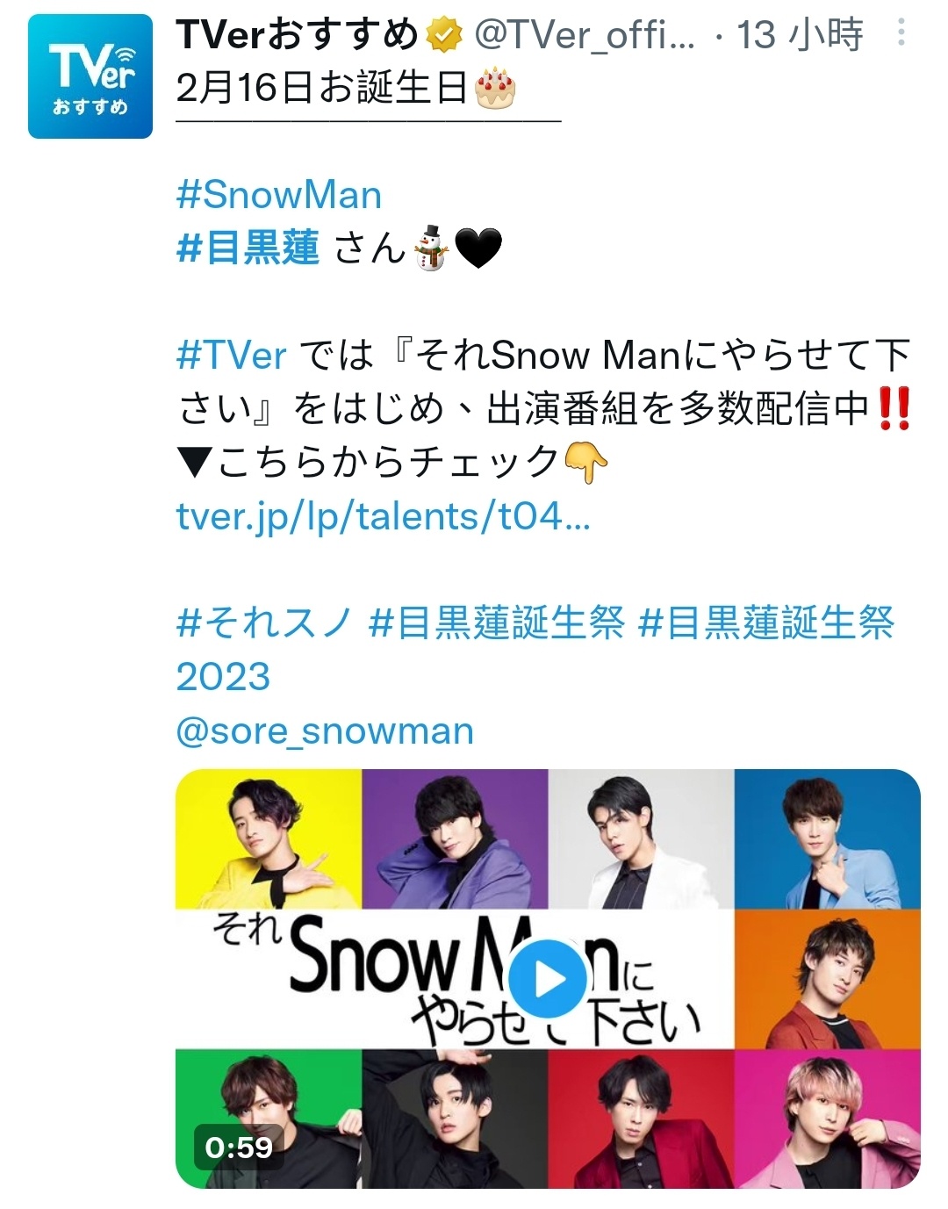Click the gold verified badge
948x1209 pixels.
pos(445,35)
